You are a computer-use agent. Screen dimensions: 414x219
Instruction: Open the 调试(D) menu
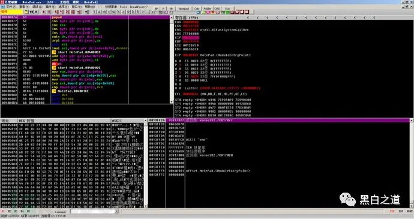point(37,7)
